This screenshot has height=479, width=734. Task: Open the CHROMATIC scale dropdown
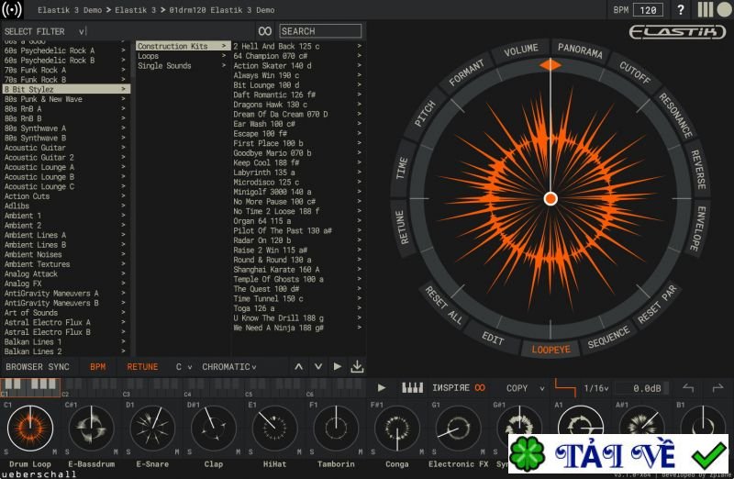[229, 367]
